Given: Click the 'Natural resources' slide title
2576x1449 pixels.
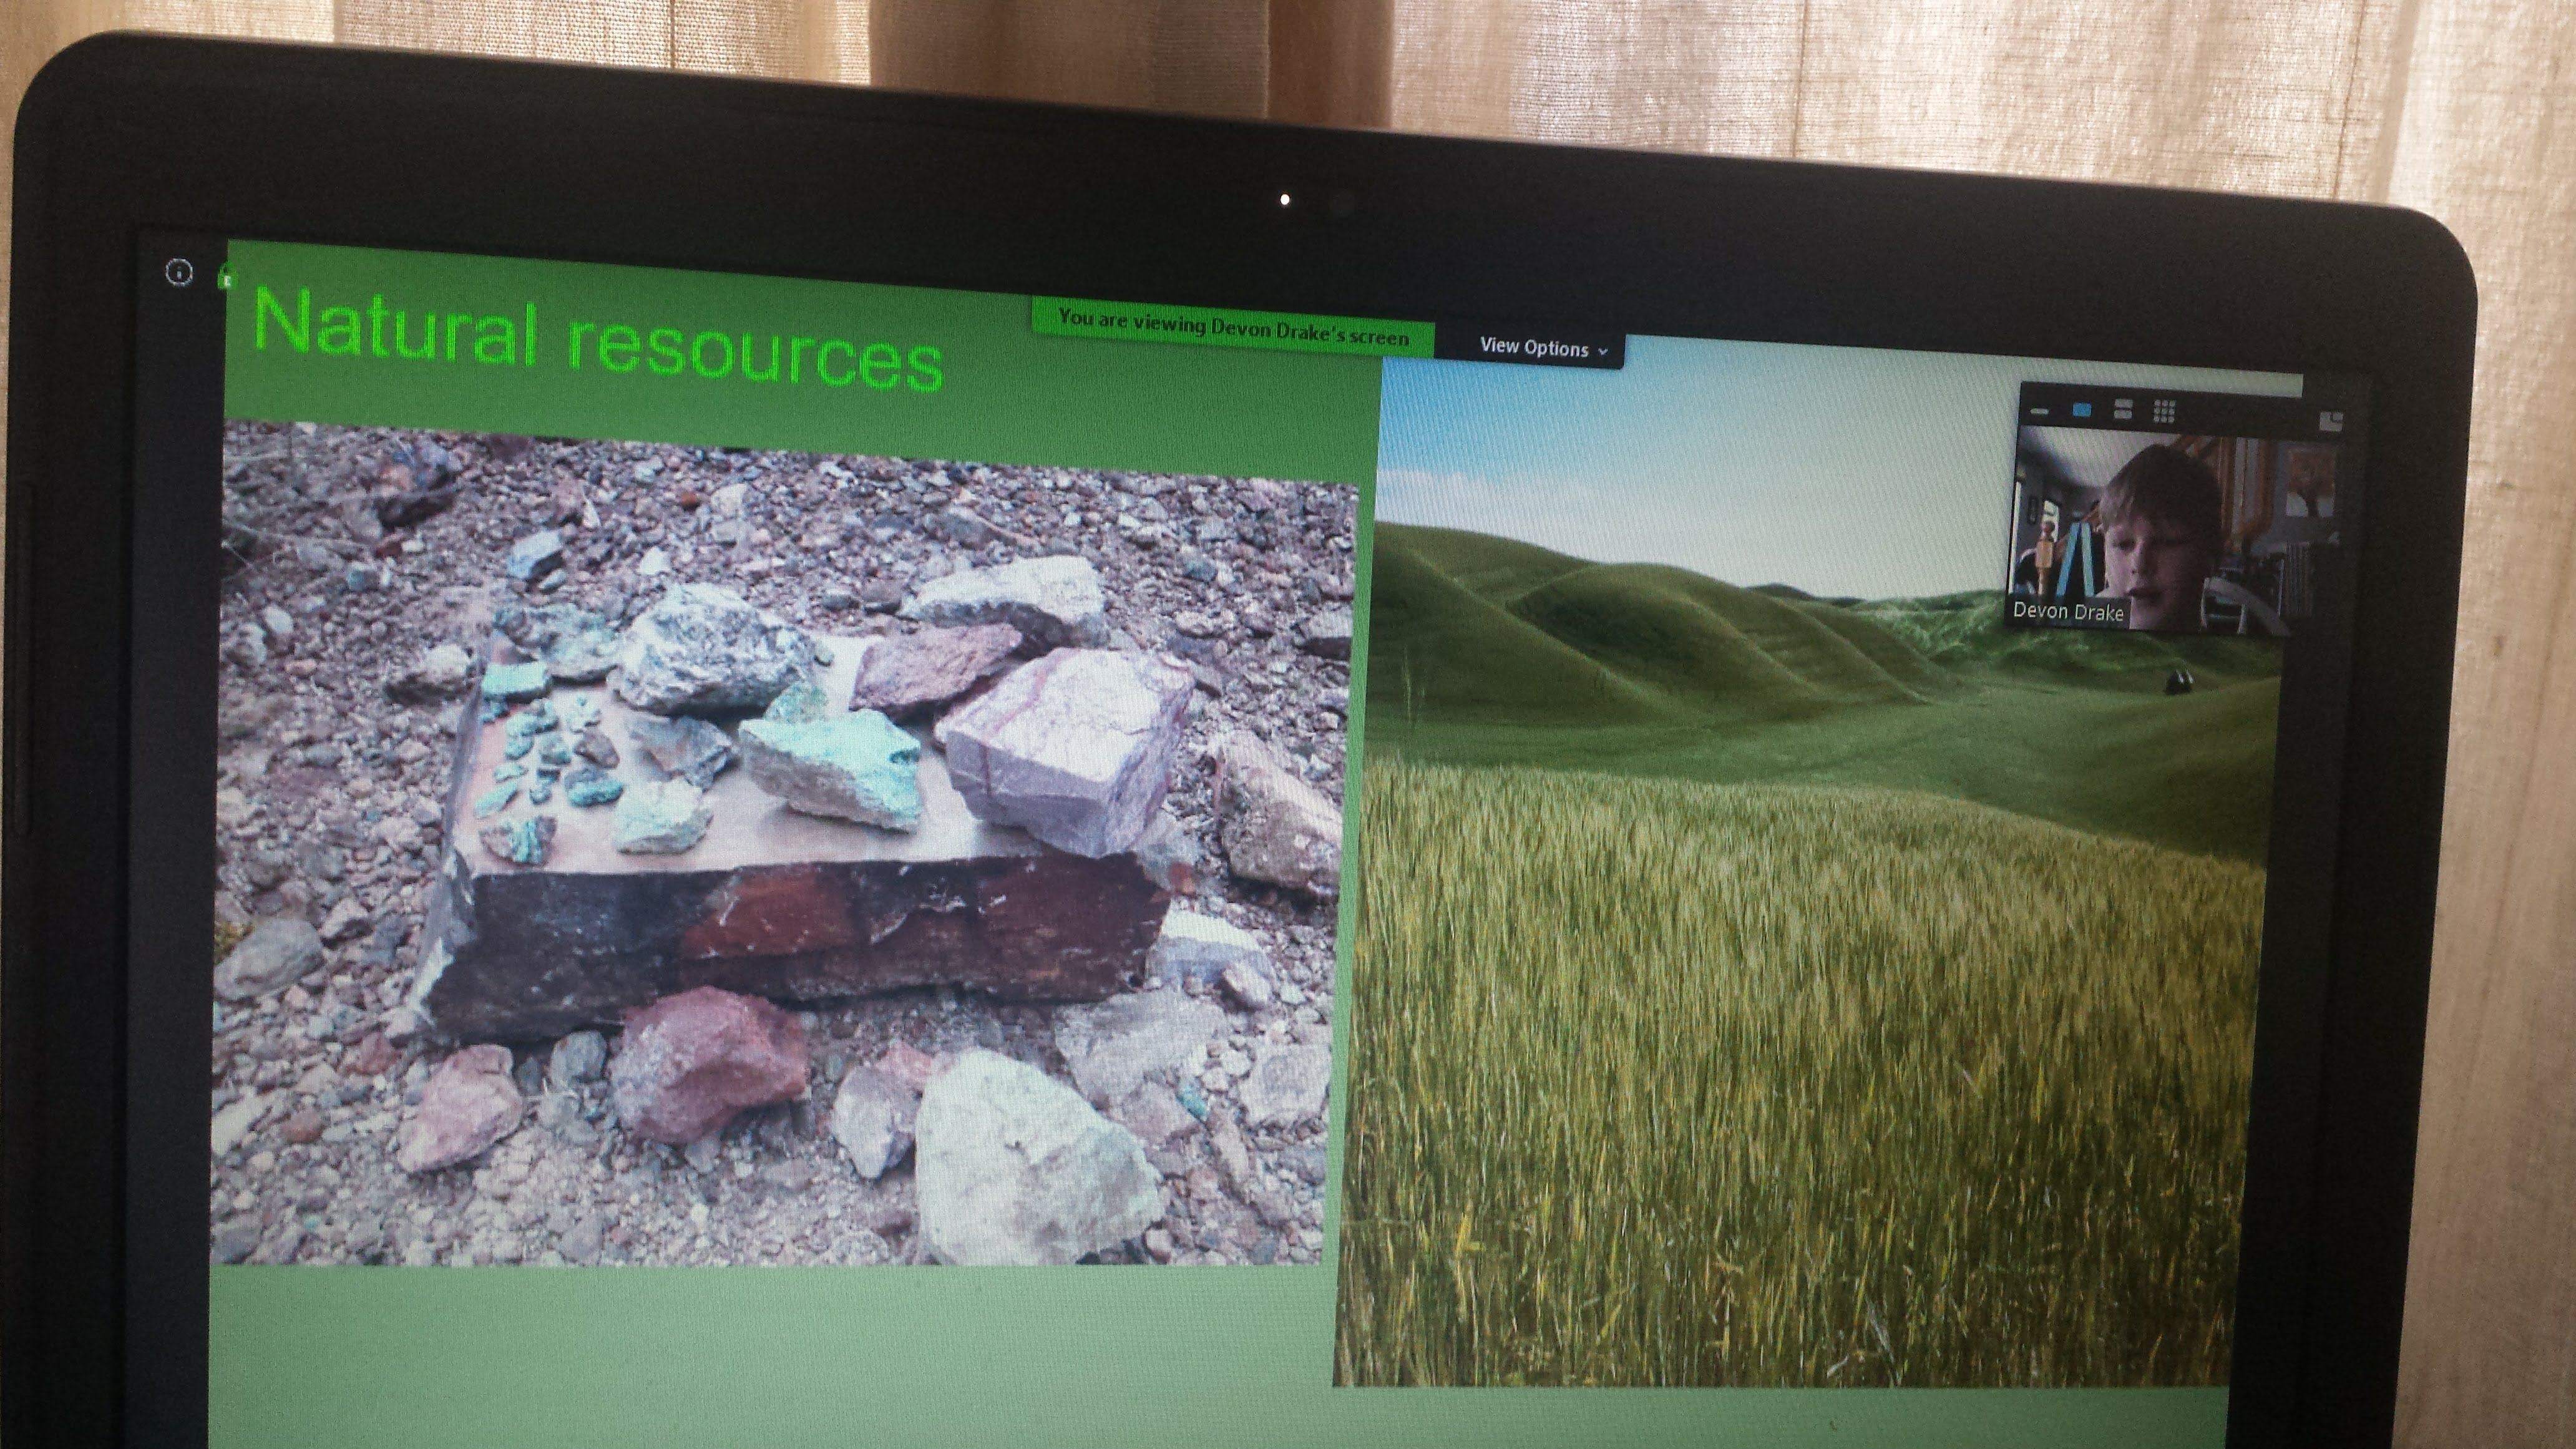Looking at the screenshot, I should [598, 340].
